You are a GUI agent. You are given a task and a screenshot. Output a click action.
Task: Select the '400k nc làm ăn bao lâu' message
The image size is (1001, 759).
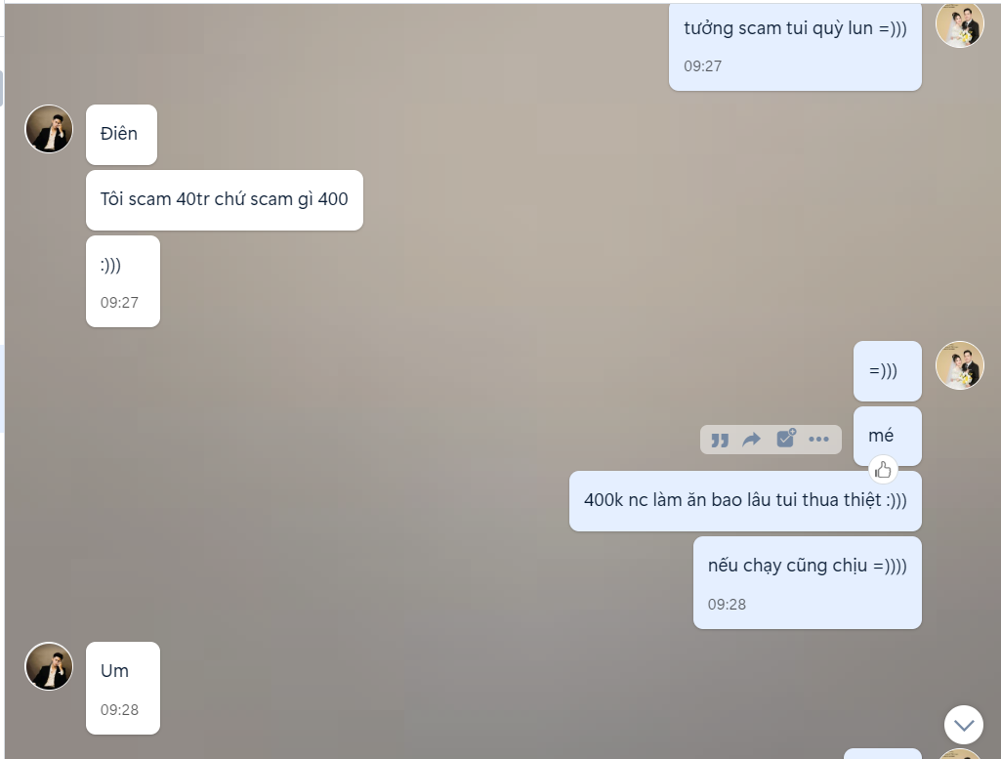[745, 501]
